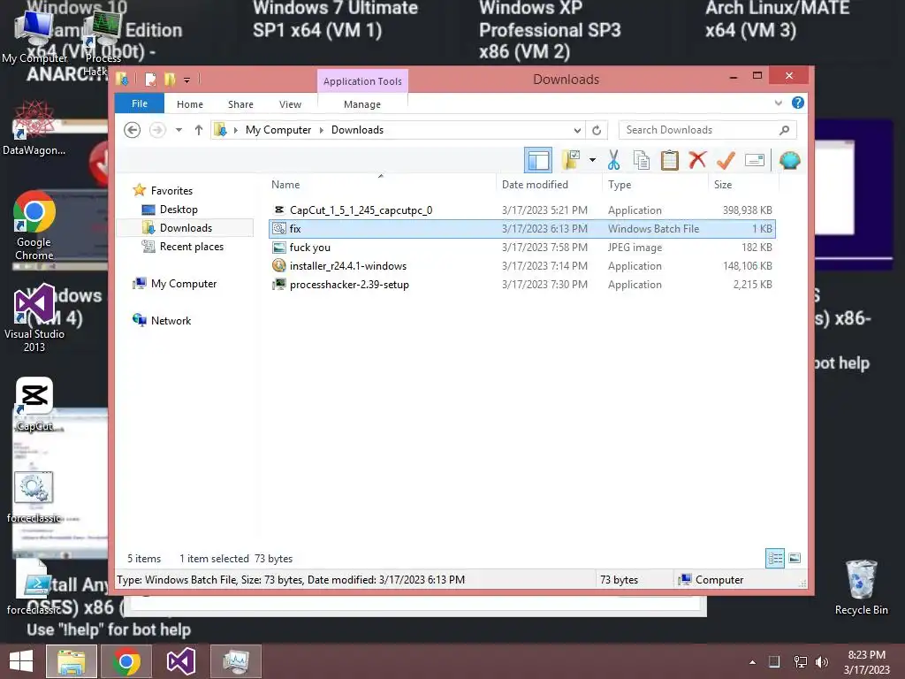Open the Manage ribbon tab

tap(362, 104)
